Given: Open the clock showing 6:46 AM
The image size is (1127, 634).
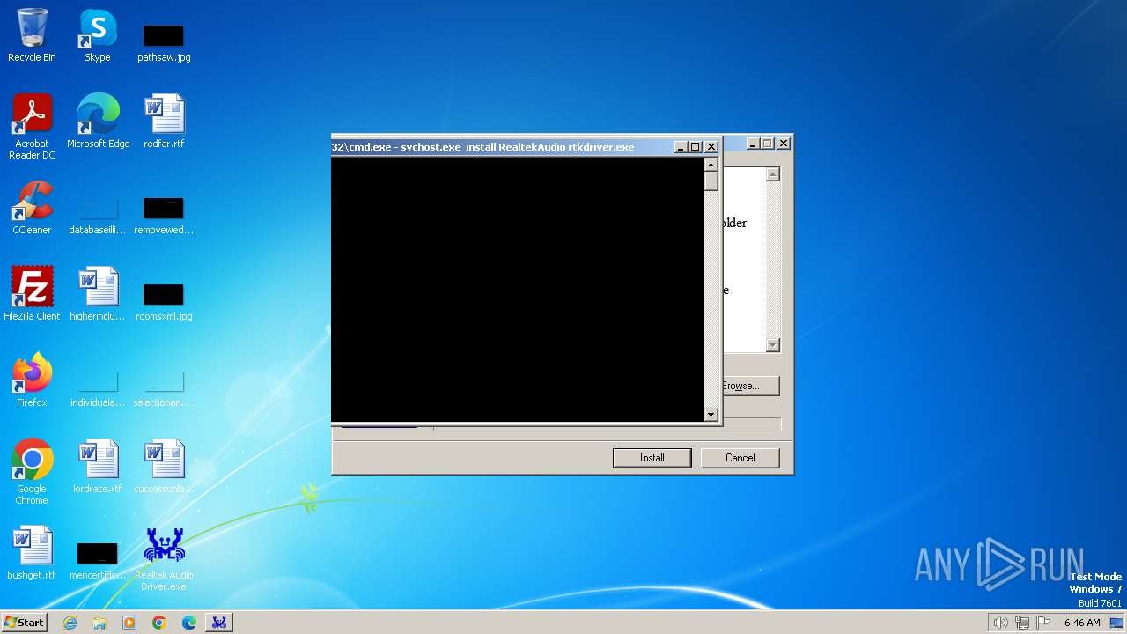Looking at the screenshot, I should pyautogui.click(x=1082, y=623).
